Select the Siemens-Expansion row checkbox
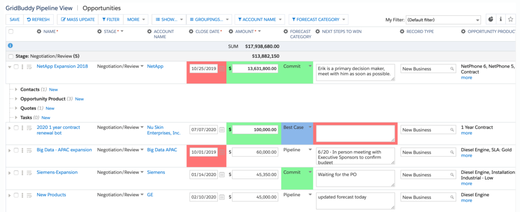The height and width of the screenshot is (212, 520). pos(16,172)
